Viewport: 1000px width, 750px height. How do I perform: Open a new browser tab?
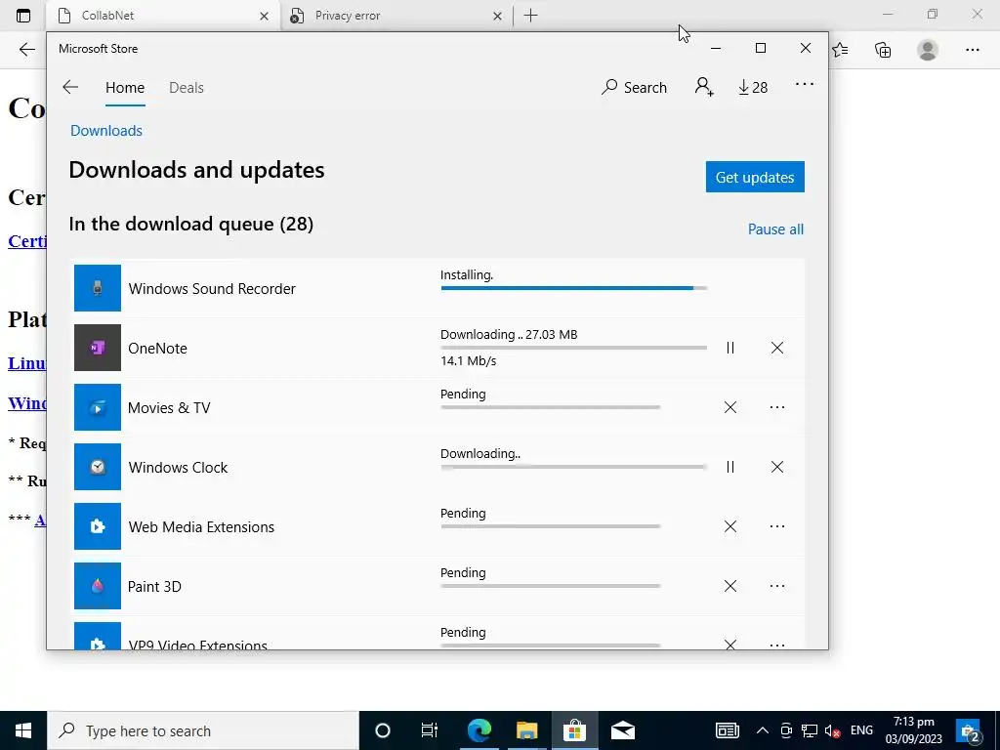[x=530, y=16]
